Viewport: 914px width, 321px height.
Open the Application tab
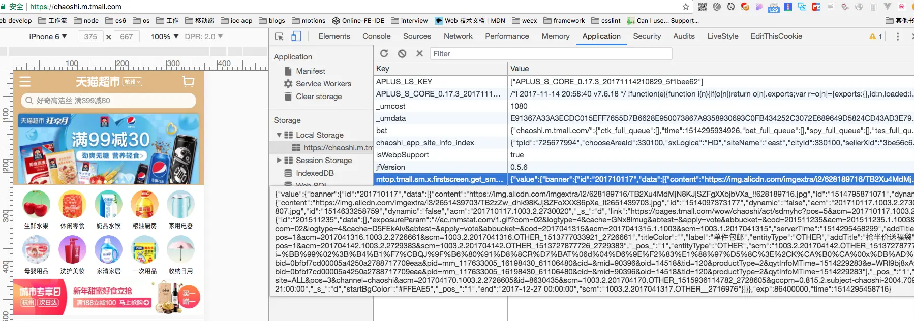[601, 36]
